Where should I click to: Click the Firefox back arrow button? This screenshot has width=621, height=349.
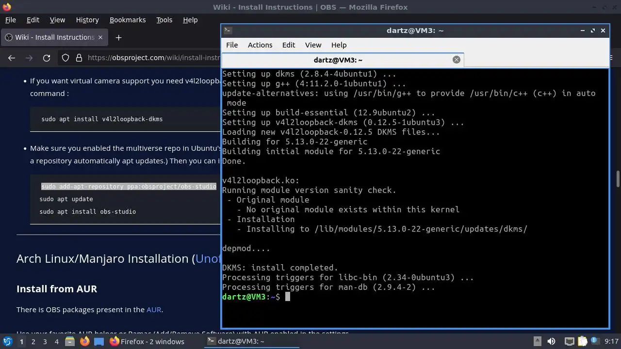pyautogui.click(x=12, y=58)
